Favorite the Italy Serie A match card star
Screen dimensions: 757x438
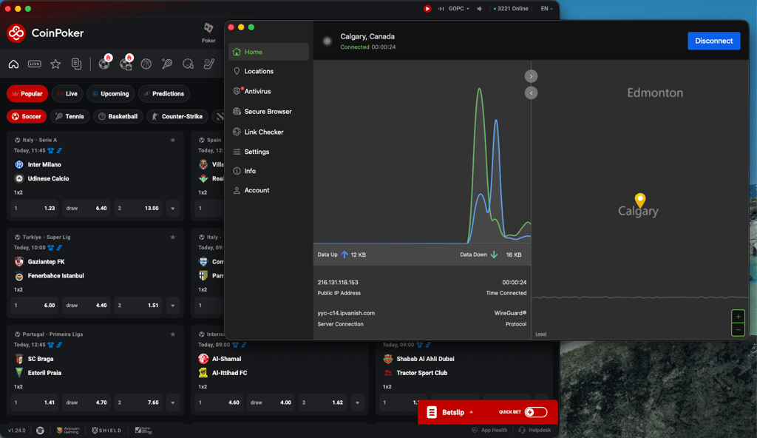(x=173, y=140)
